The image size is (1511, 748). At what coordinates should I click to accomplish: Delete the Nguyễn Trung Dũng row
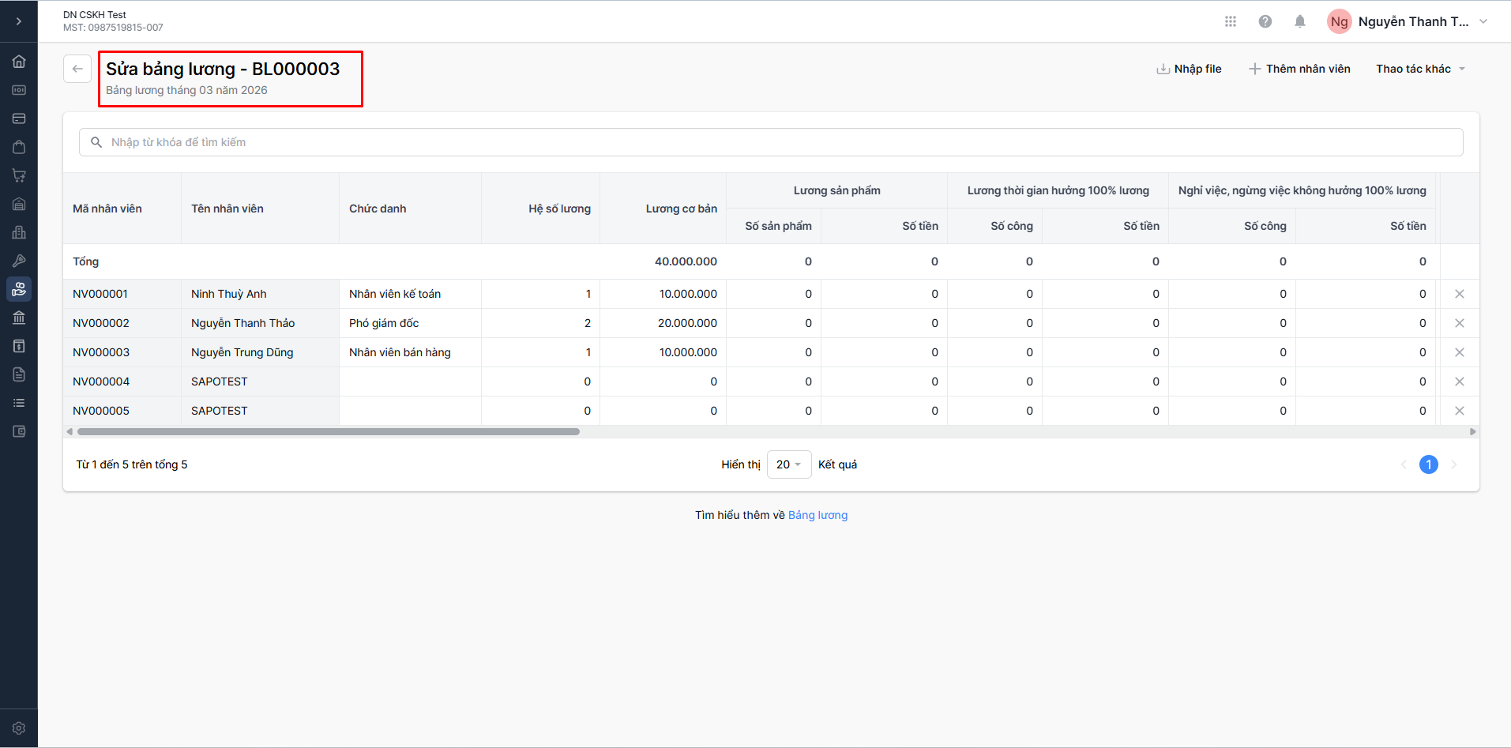click(1459, 352)
